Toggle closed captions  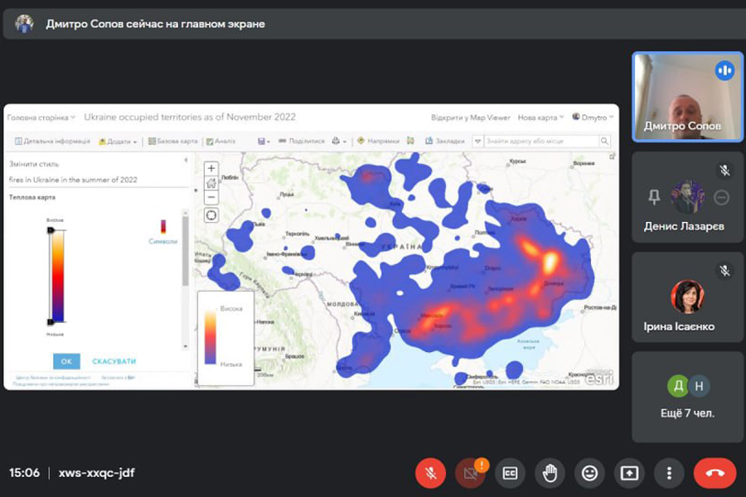click(510, 473)
